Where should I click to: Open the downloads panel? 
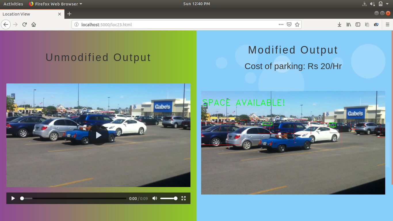tap(339, 24)
